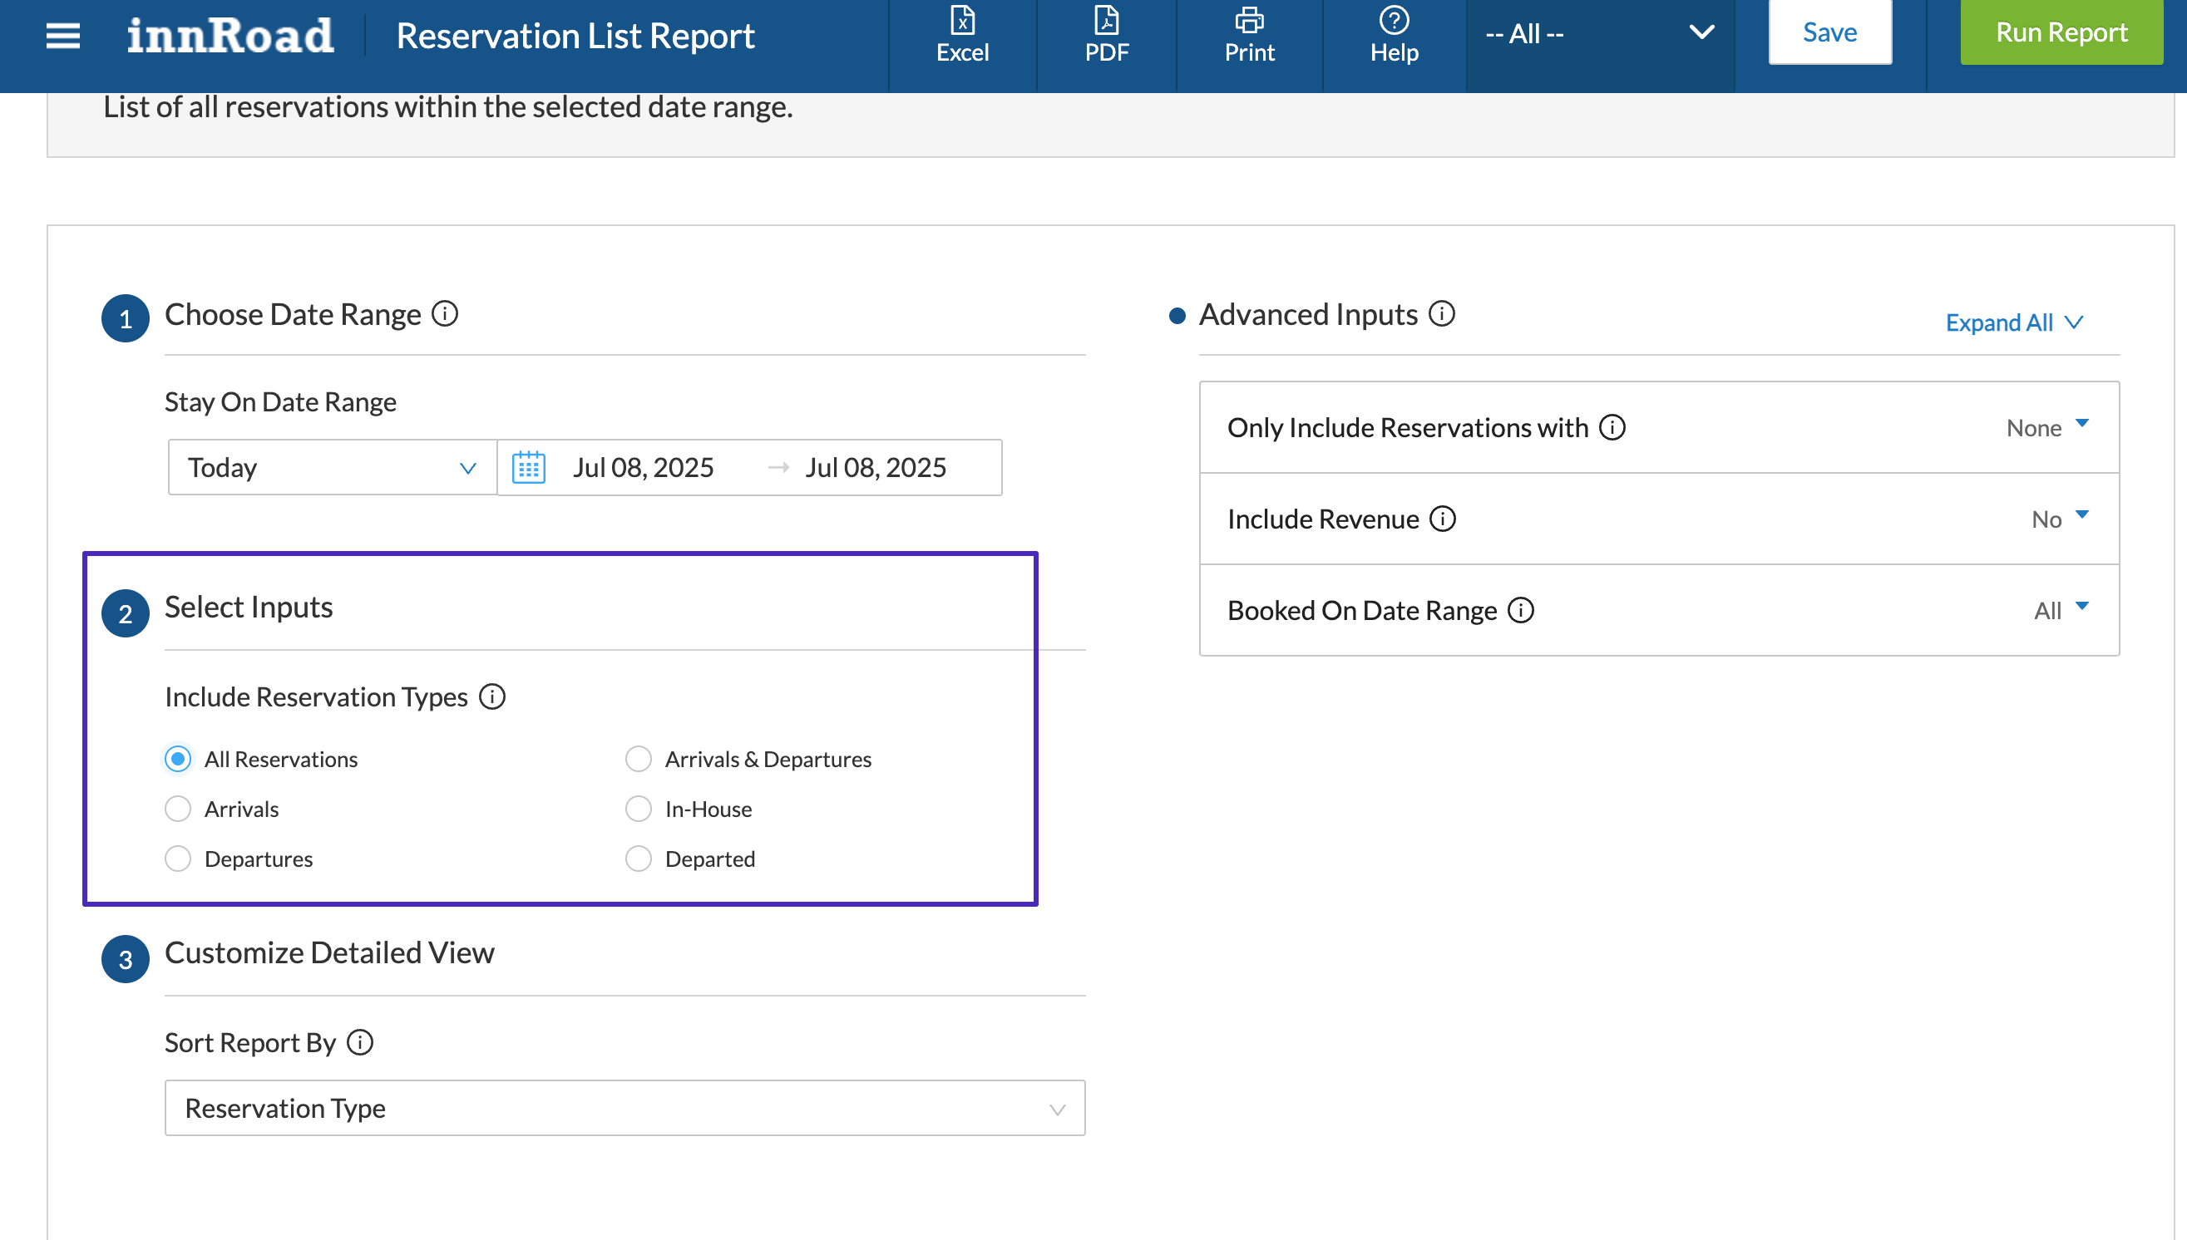This screenshot has width=2187, height=1240.
Task: Click info icon beside Sort Report By
Action: coord(359,1042)
